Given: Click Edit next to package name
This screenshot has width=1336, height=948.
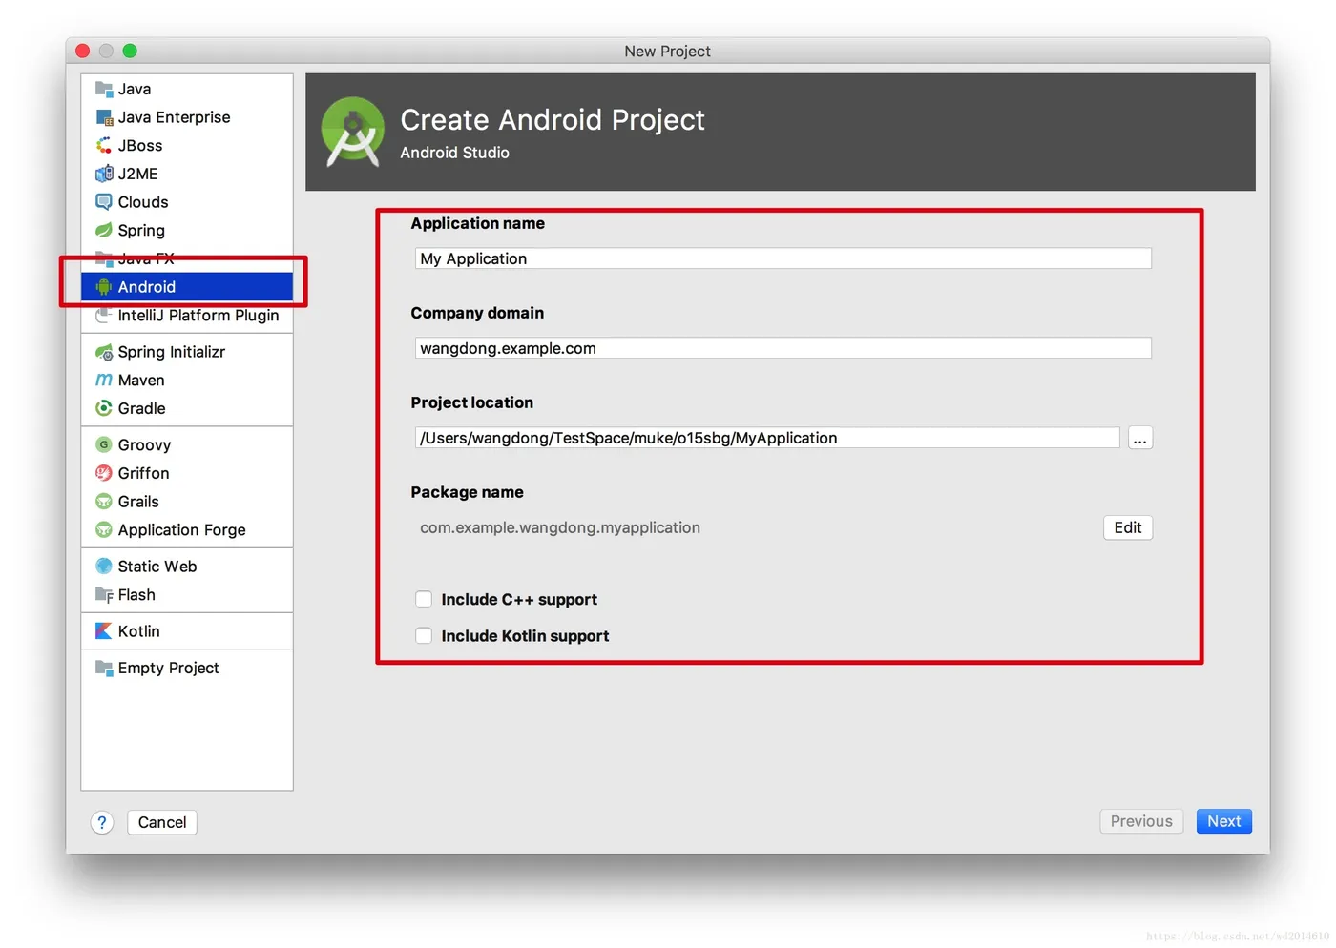Looking at the screenshot, I should tap(1128, 527).
